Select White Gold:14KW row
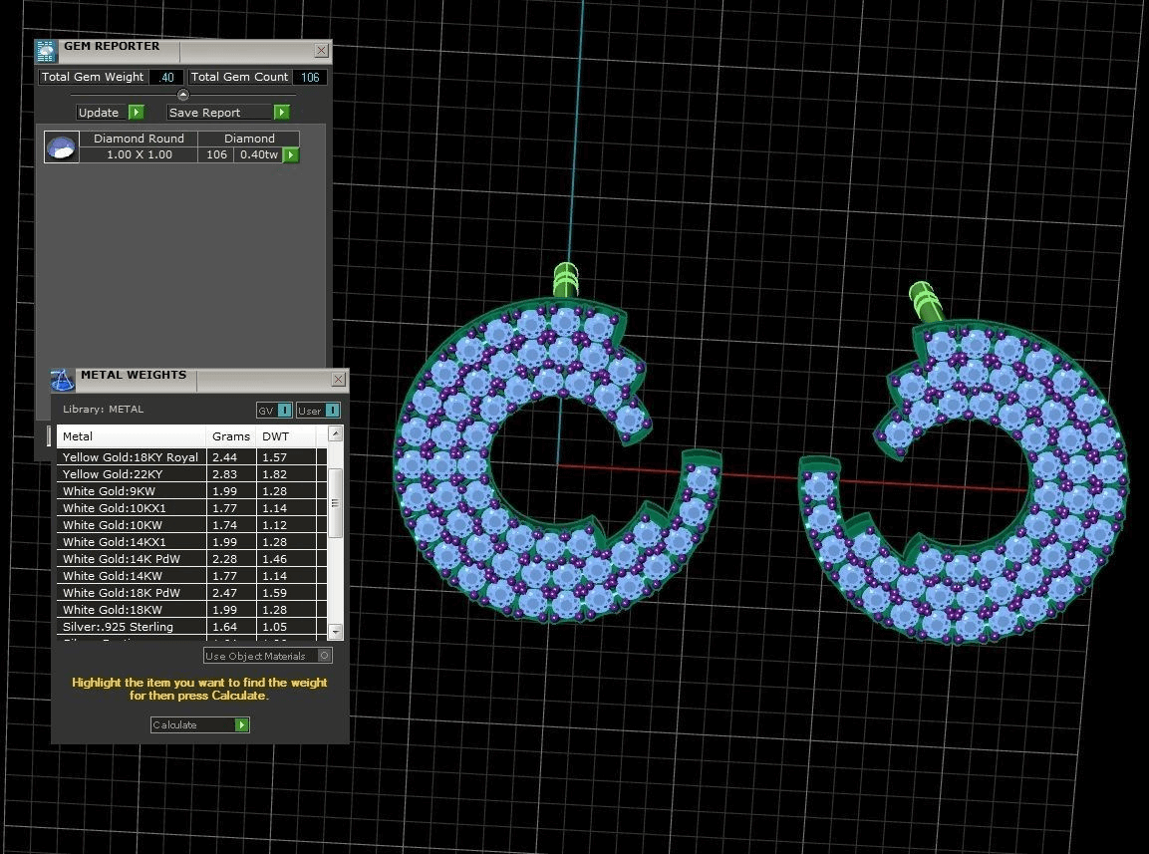 (x=191, y=575)
